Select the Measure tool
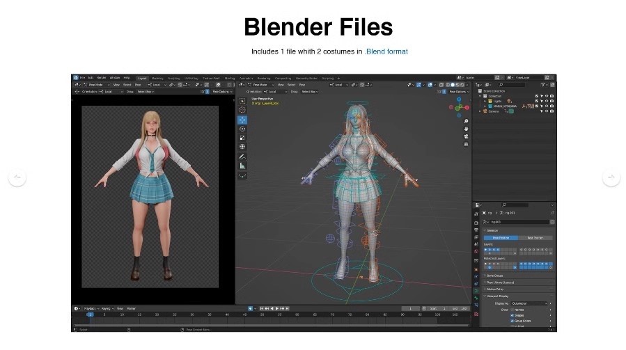 tap(242, 166)
